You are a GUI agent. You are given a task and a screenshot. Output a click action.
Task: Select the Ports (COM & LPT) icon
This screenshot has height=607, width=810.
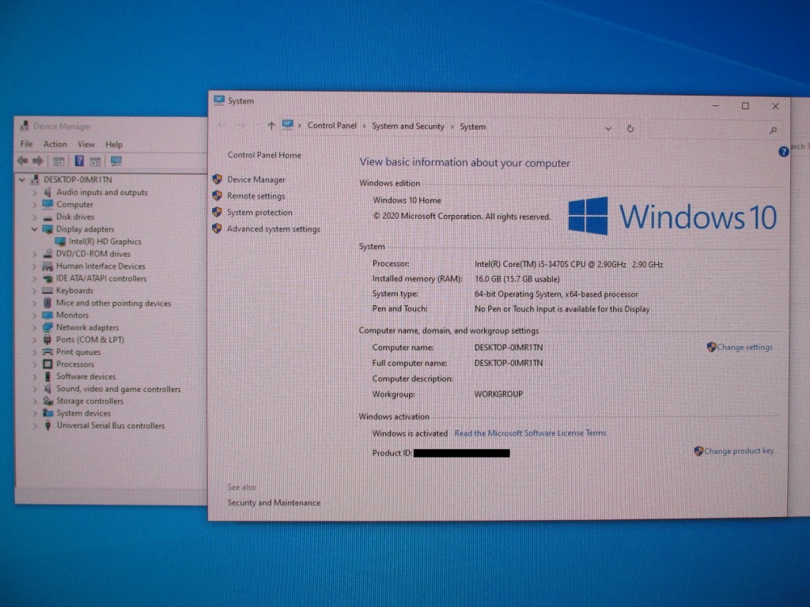point(47,340)
